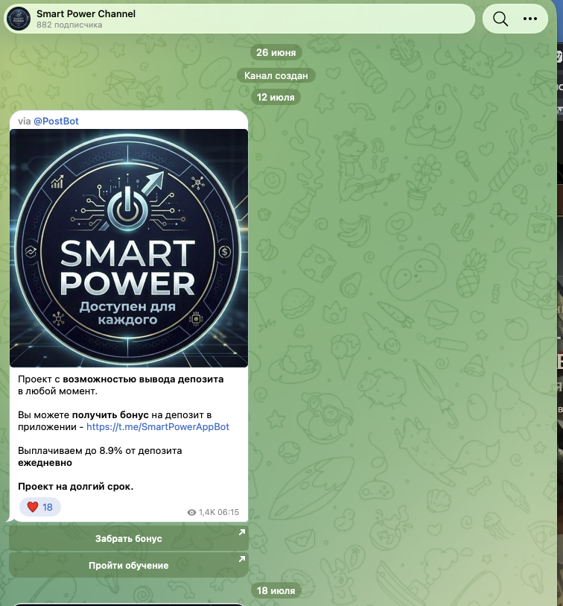Viewport: 563px width, 606px height.
Task: Click 'Выплачиваем до 8.9% от депозита' line
Action: (100, 451)
